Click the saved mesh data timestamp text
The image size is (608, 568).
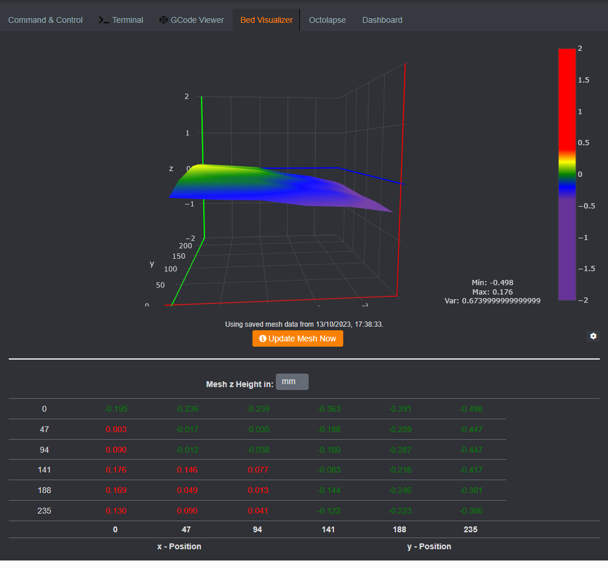[x=304, y=324]
